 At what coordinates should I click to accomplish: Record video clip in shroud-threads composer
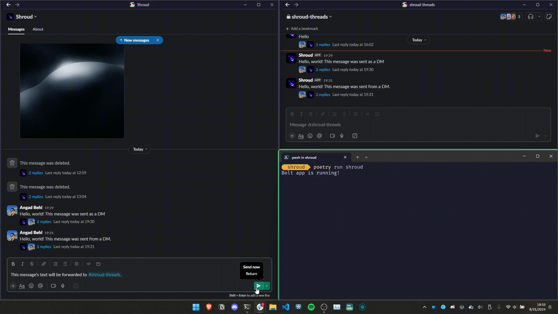click(x=332, y=136)
